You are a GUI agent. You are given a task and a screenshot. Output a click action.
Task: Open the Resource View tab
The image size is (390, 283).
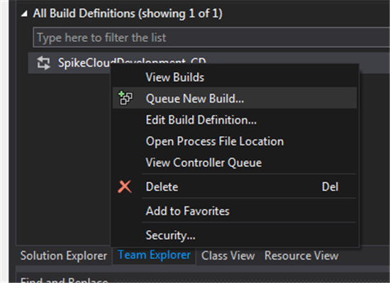(x=301, y=255)
